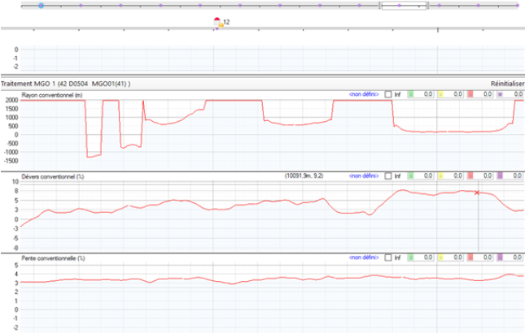The image size is (525, 333).
Task: Click the yellow threshold icon in Rayon row
Action: point(440,95)
